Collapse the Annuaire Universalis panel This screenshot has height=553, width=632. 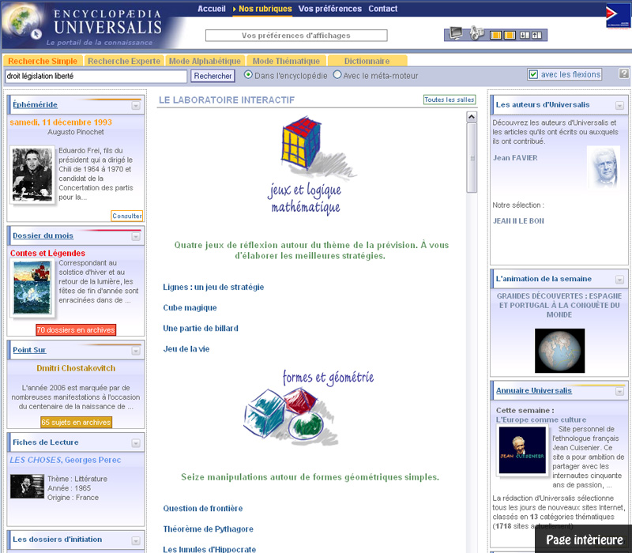click(619, 391)
